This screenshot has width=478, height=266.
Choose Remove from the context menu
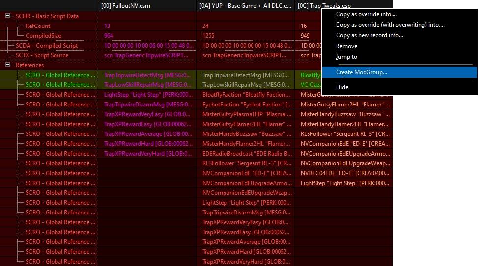click(346, 46)
